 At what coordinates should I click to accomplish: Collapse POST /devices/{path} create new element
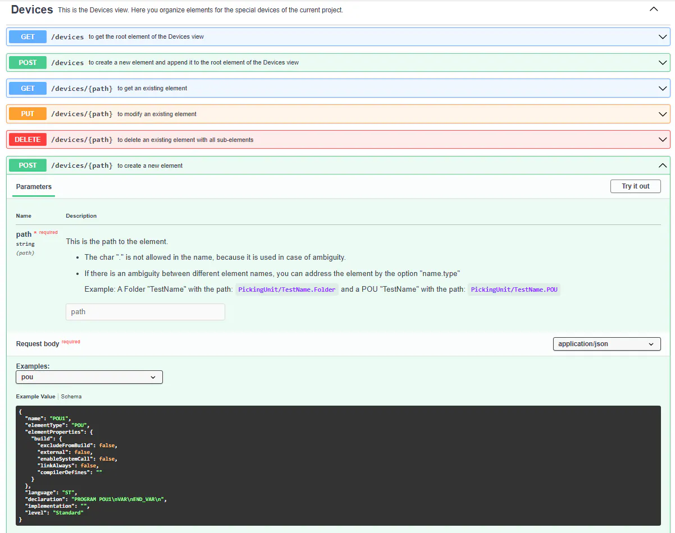tap(663, 166)
